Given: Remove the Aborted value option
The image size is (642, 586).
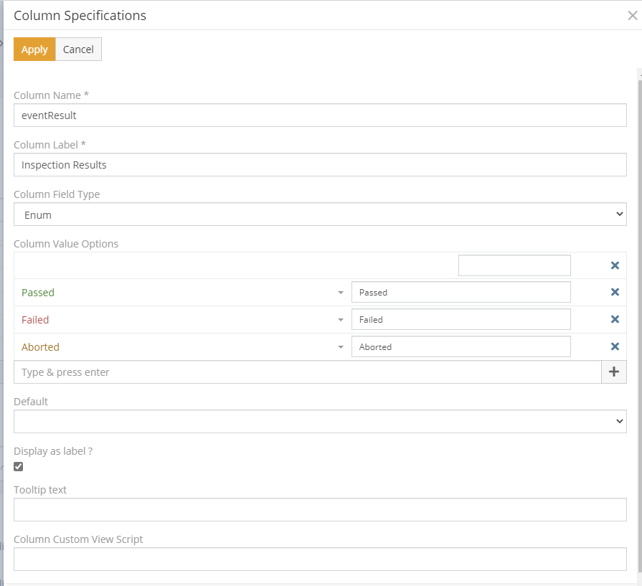Looking at the screenshot, I should tap(615, 347).
